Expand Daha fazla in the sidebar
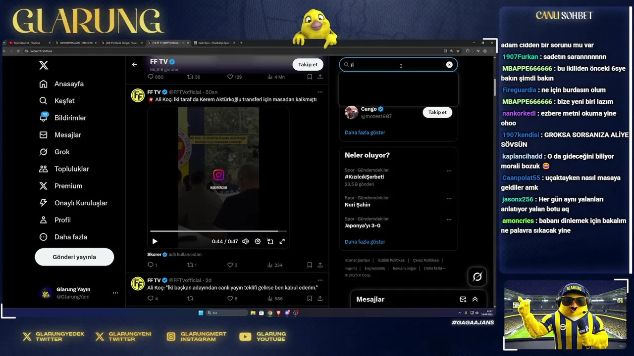Screen dimensions: 634x356 63,237
